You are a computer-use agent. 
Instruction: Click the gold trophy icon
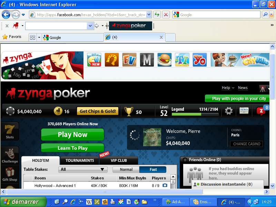[129, 111]
